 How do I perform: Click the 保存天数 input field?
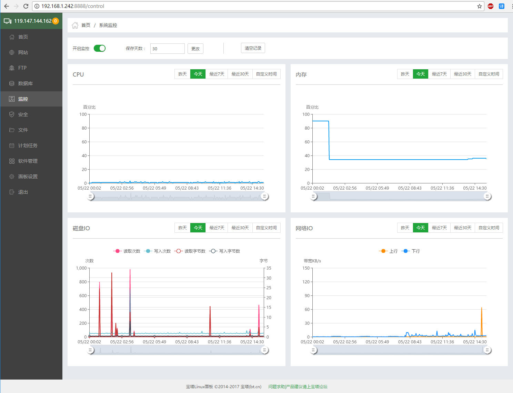click(x=168, y=49)
